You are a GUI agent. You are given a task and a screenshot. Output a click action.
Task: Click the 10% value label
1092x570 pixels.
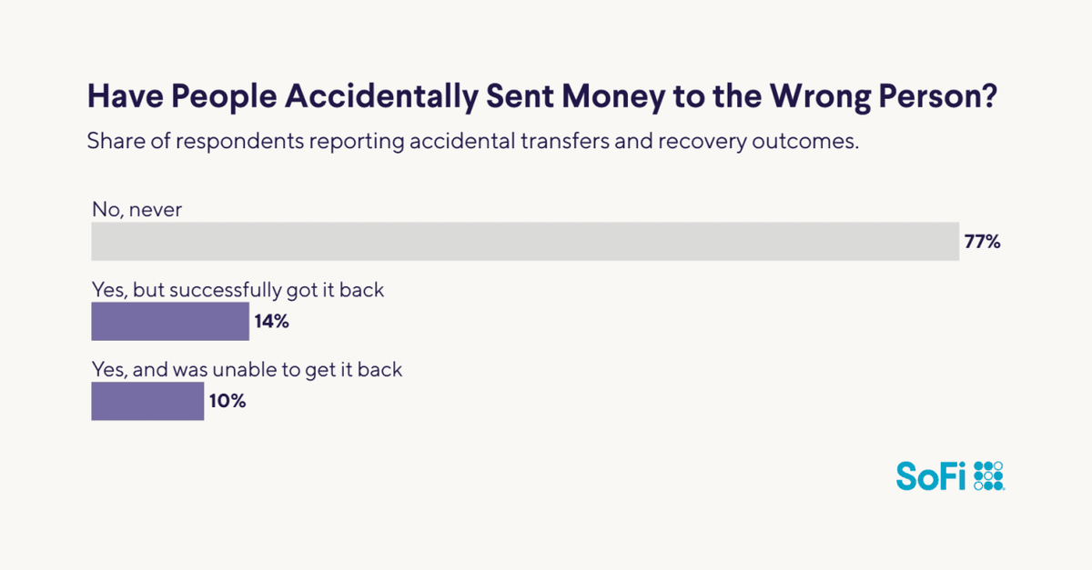[x=227, y=401]
